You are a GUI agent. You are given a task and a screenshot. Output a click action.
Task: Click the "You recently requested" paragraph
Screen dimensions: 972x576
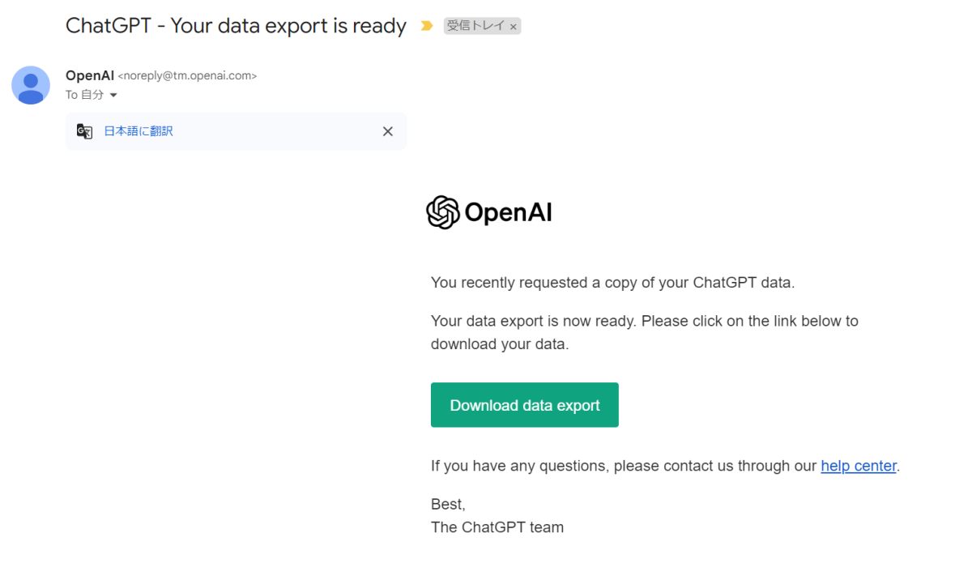point(613,283)
